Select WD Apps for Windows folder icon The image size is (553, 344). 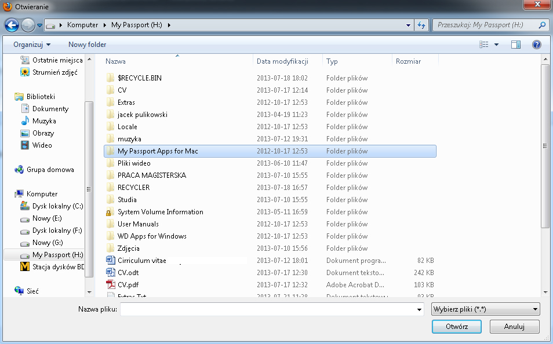click(110, 236)
